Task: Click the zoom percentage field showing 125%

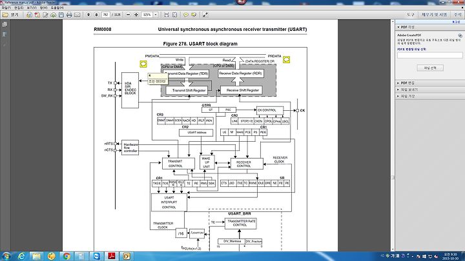Action: (147, 14)
